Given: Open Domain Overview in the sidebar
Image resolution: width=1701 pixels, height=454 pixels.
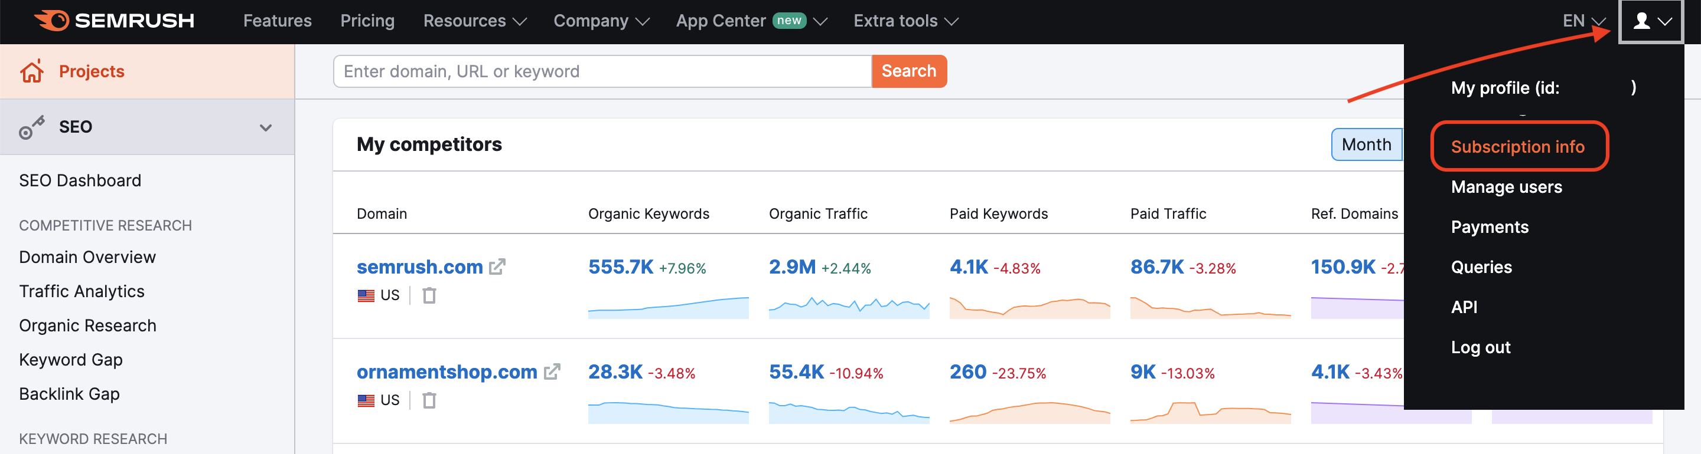Looking at the screenshot, I should click(87, 257).
